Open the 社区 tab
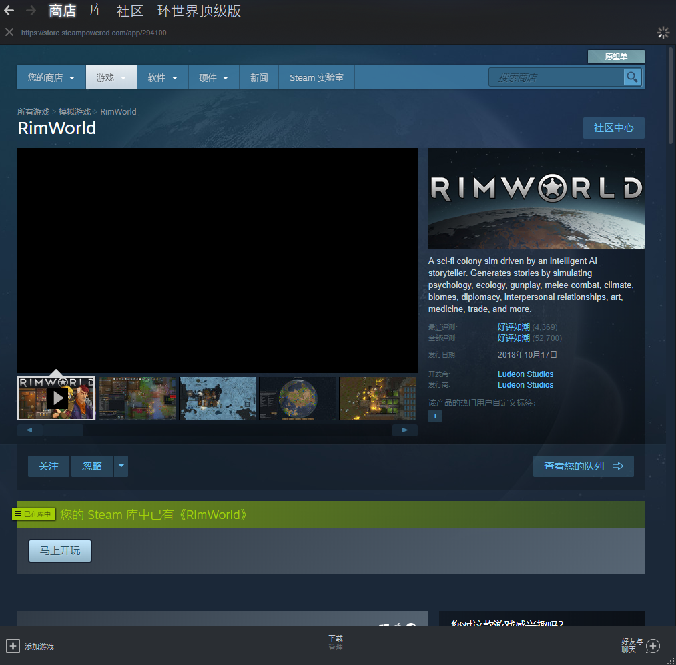Image resolution: width=676 pixels, height=665 pixels. (x=129, y=11)
